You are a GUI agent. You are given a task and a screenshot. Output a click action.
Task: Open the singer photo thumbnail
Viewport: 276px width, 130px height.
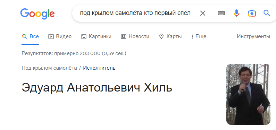tap(248, 94)
